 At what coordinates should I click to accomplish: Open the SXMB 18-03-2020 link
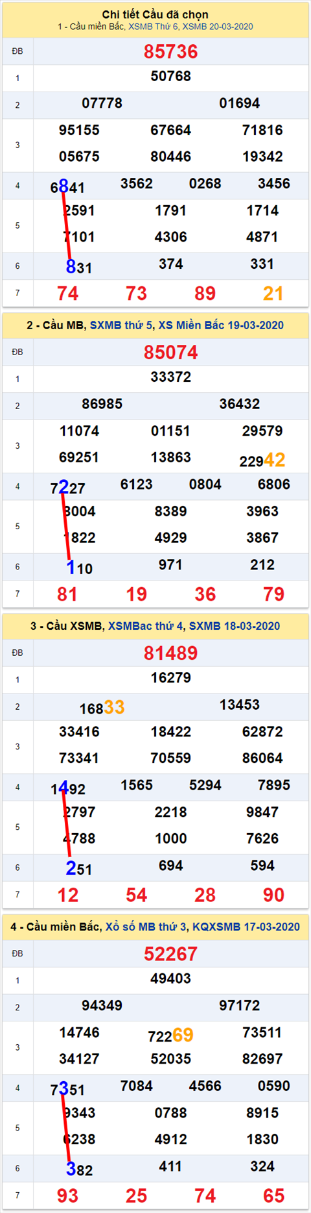[x=235, y=626]
